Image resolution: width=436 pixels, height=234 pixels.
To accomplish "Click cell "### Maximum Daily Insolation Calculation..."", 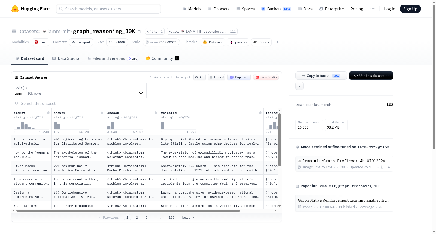I will pyautogui.click(x=78, y=168).
